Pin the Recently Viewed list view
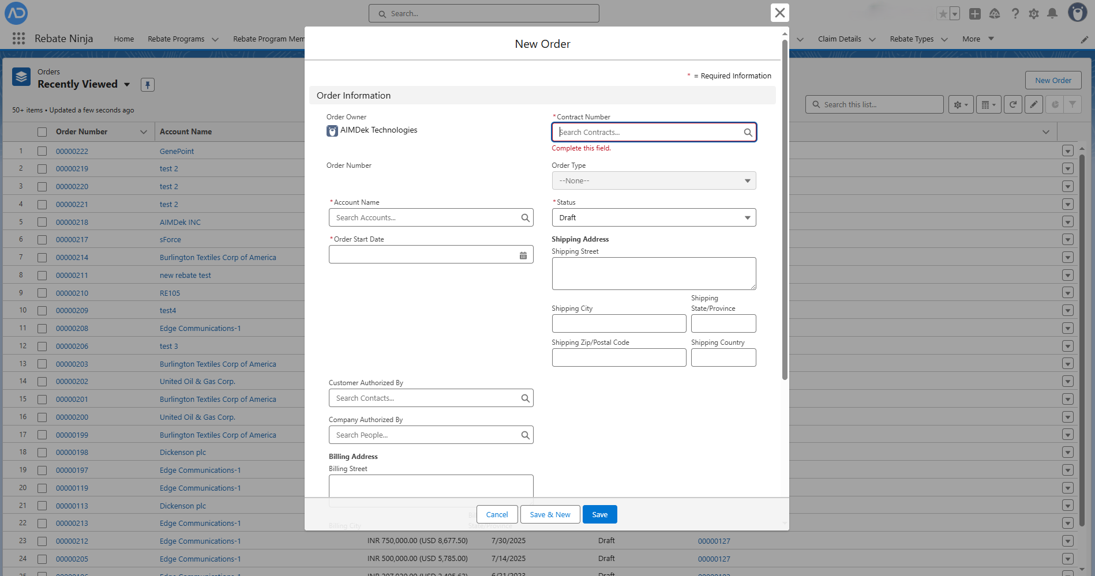The height and width of the screenshot is (576, 1095). 148,85
